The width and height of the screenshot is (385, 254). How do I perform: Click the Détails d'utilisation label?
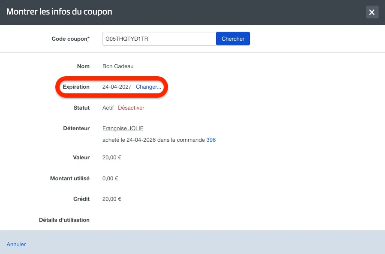click(64, 220)
